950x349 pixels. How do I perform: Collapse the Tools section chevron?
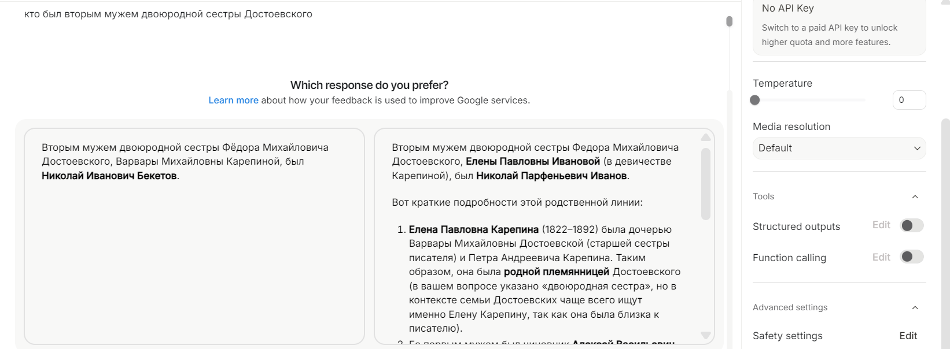tap(915, 197)
